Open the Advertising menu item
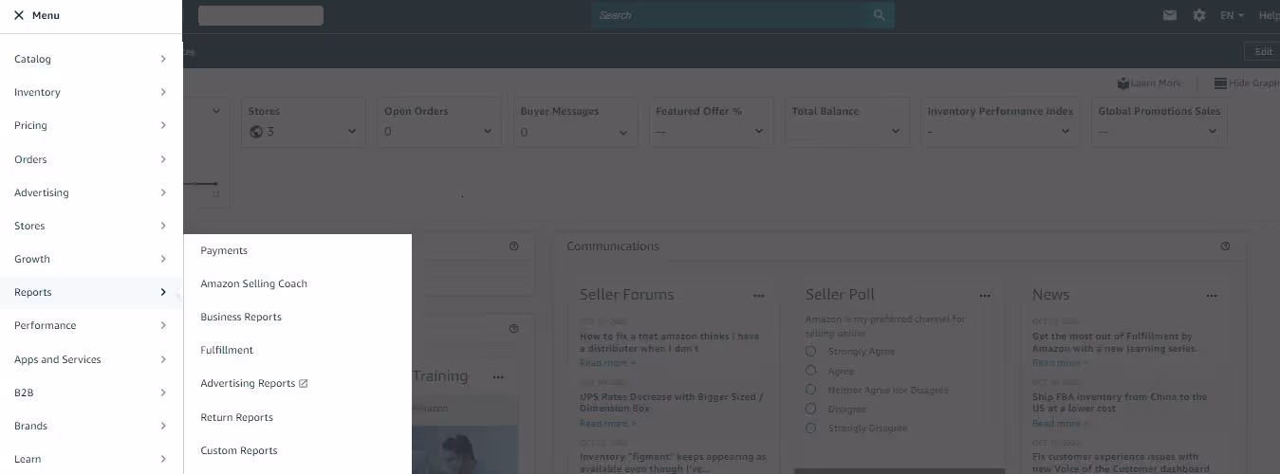The image size is (1280, 474). coord(91,192)
